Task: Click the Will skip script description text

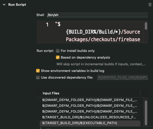Action: click(x=101, y=64)
